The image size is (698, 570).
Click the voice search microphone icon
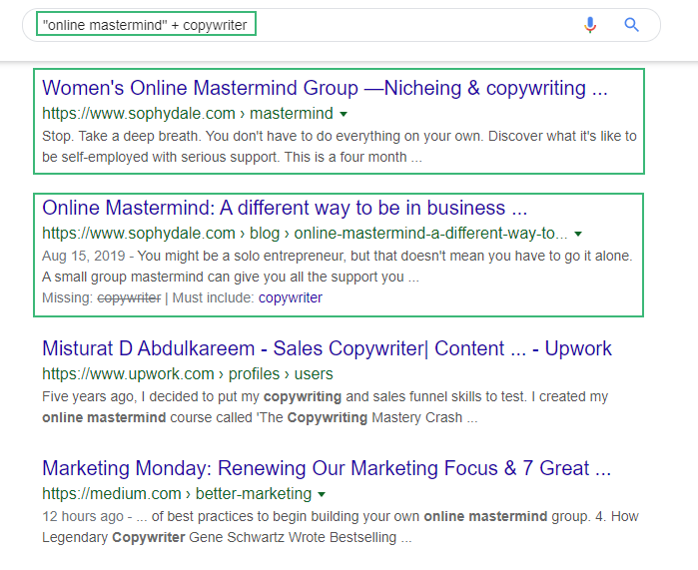[590, 25]
